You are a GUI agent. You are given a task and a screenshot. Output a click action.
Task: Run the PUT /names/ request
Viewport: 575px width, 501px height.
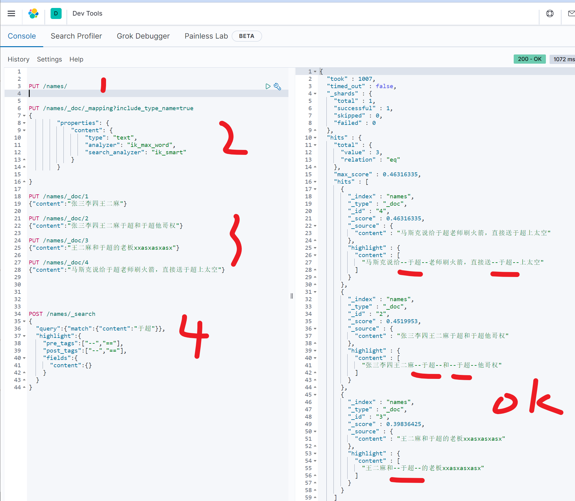[268, 86]
